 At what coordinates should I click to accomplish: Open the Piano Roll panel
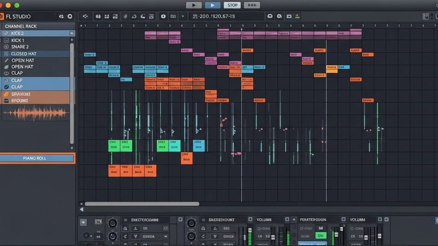point(37,158)
